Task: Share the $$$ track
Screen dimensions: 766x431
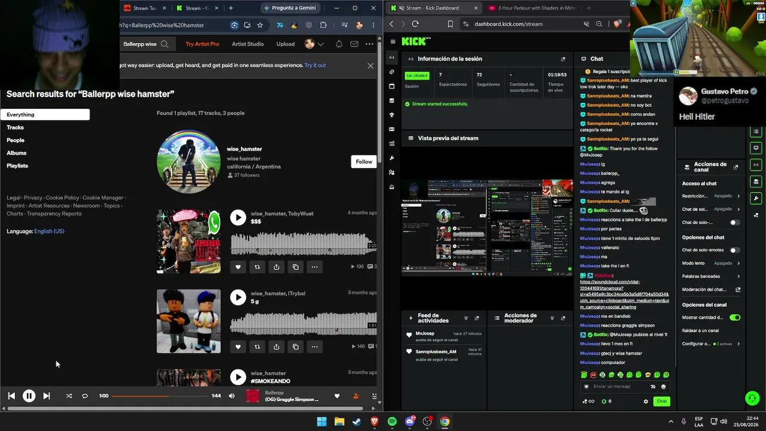Action: (x=276, y=267)
